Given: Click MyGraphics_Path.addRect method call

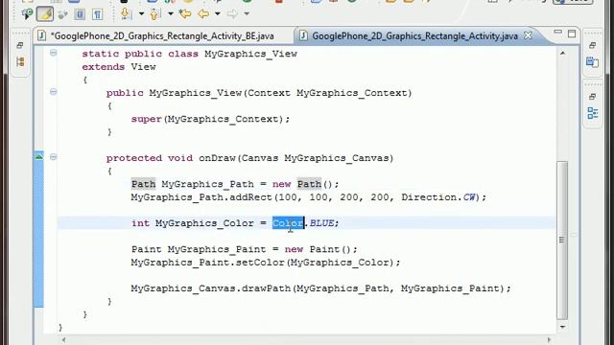Looking at the screenshot, I should tap(202, 197).
